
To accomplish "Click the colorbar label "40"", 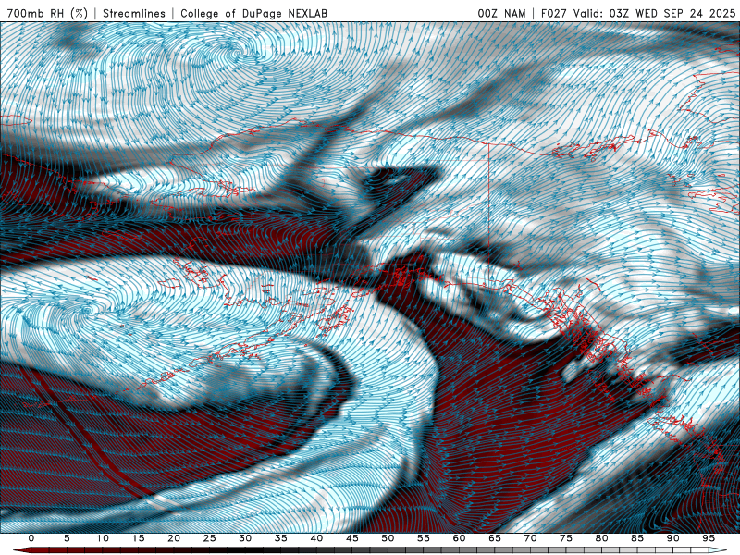I will tap(316, 538).
